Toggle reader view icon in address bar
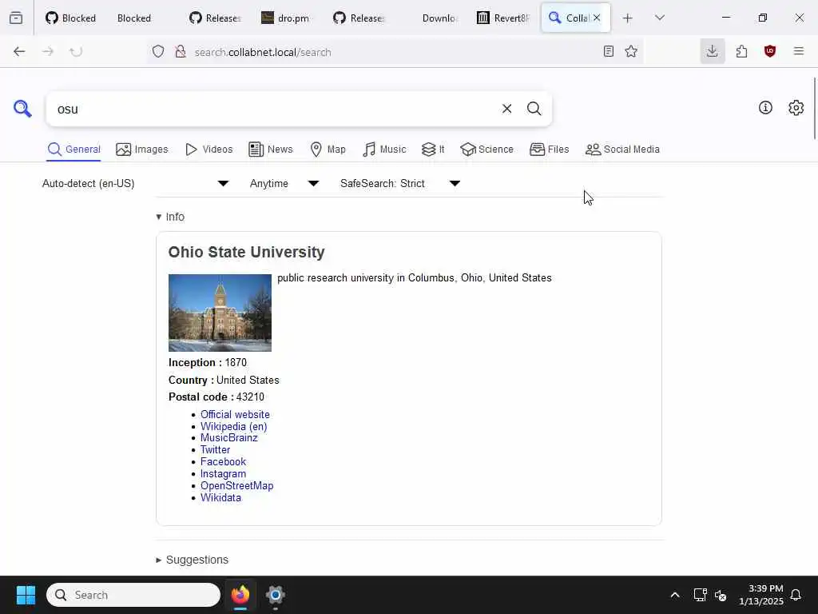The width and height of the screenshot is (818, 614). click(608, 51)
